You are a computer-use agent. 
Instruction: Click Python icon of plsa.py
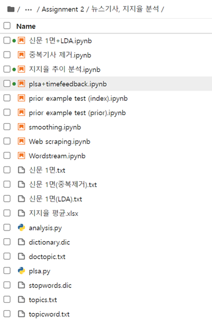coord(21,270)
